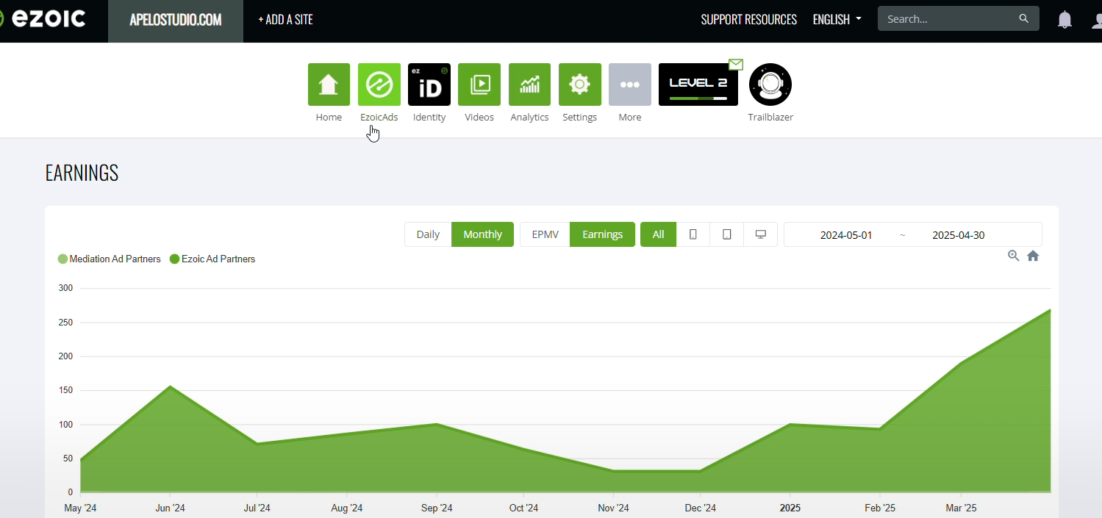Open the start date 2024-05-01 picker
The width and height of the screenshot is (1102, 518).
coord(846,235)
